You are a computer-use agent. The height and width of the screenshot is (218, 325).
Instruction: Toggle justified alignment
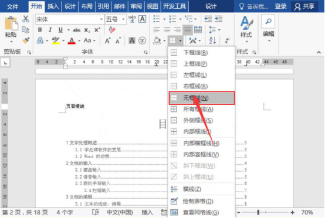click(188, 30)
